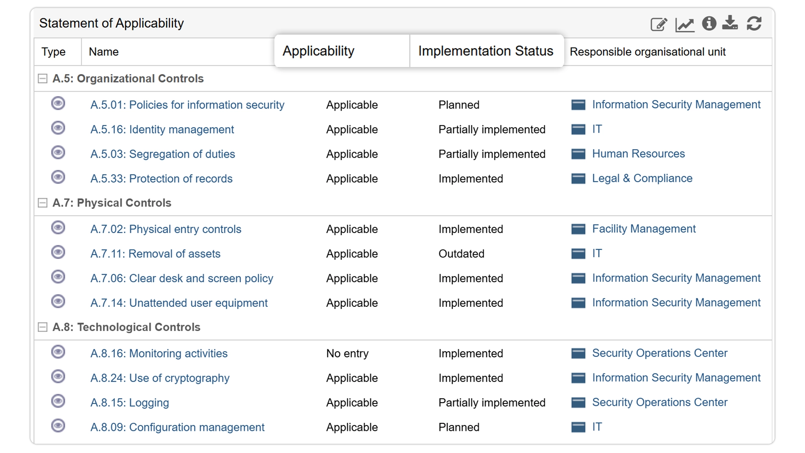The width and height of the screenshot is (805, 453).
Task: Click the edit pencil icon in header
Action: (659, 24)
